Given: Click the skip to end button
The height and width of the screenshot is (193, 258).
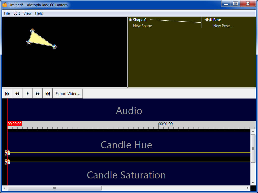Looking at the screenshot, I should 48,93.
